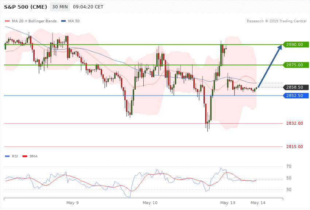Click the Research © 2019 Trading Central credit
Screen dimensions: 310x210
tap(276, 21)
